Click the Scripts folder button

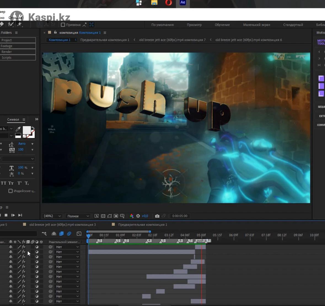[18, 57]
